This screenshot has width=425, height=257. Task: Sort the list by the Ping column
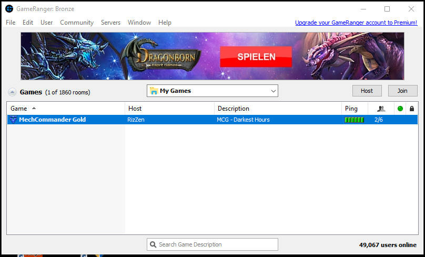(355, 109)
